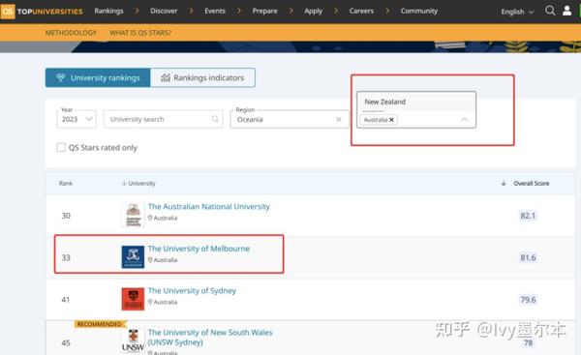This screenshot has height=355, width=581.
Task: Click the RECOMMENDED badge on UNSW row
Action: pos(100,324)
